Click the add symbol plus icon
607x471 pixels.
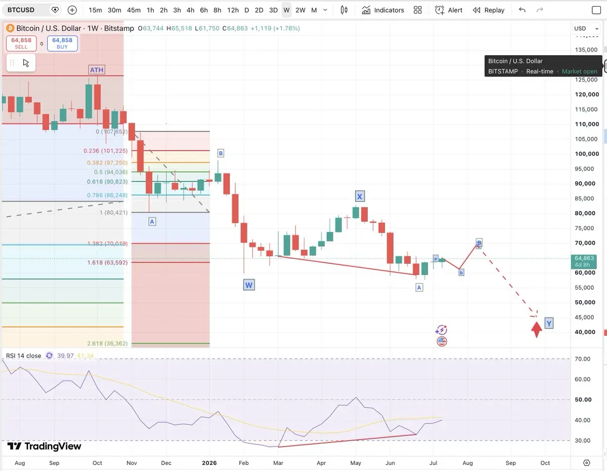click(72, 10)
